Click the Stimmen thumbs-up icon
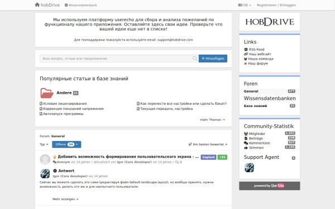 pos(246,148)
